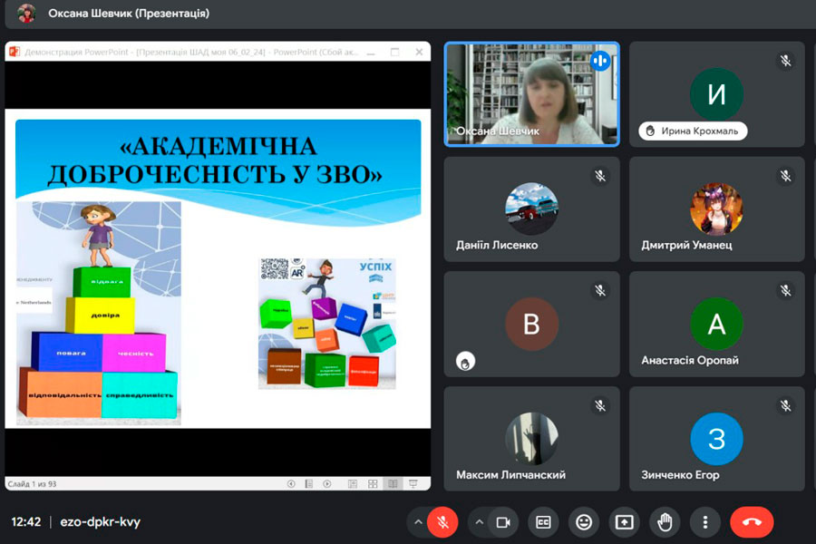This screenshot has height=544, width=816.
Task: Go to next slide in PowerPoint bar
Action: (x=326, y=484)
